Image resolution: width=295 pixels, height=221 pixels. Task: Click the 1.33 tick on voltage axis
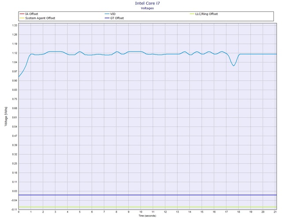pos(15,26)
